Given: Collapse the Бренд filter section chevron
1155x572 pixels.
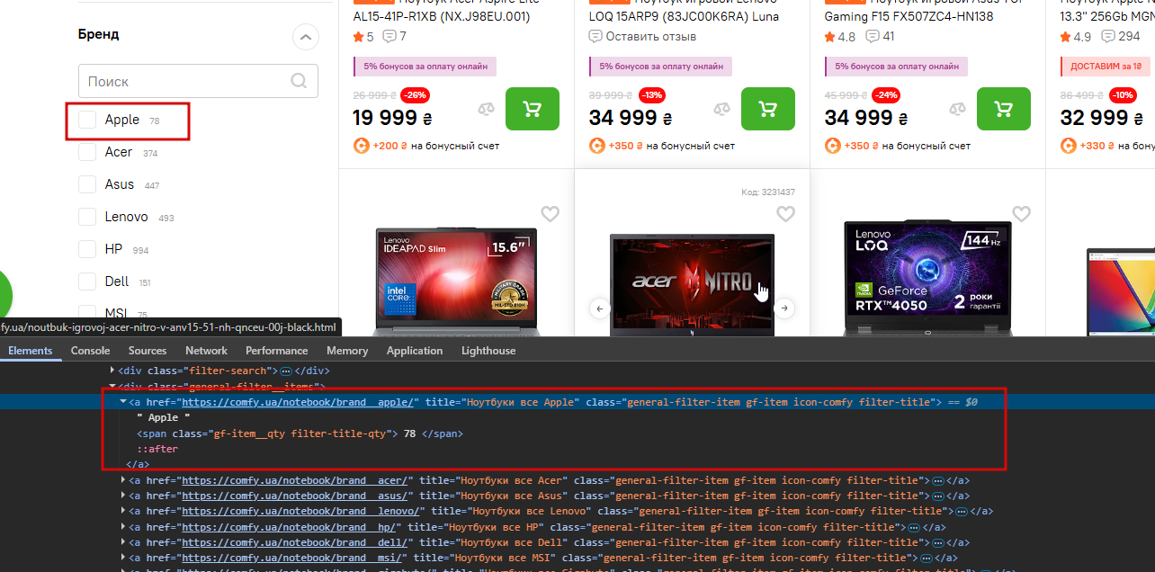Looking at the screenshot, I should (306, 38).
